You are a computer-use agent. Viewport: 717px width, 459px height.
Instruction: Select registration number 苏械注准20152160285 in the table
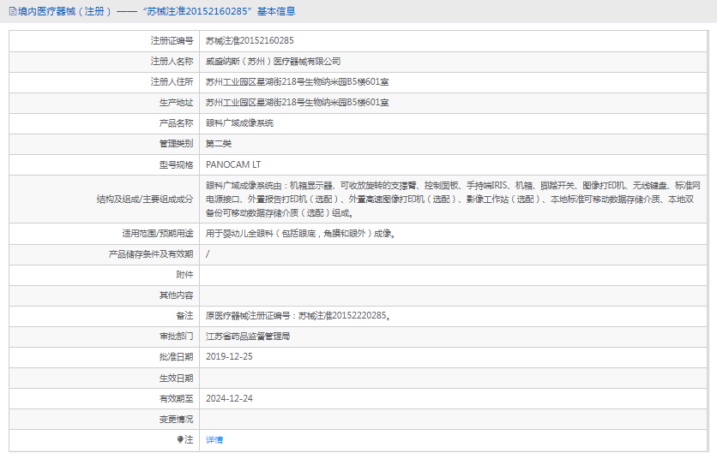[250, 40]
